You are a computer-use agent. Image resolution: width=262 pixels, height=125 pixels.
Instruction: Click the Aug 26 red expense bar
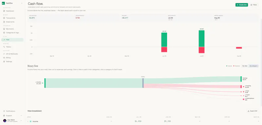pyautogui.click(x=239, y=48)
